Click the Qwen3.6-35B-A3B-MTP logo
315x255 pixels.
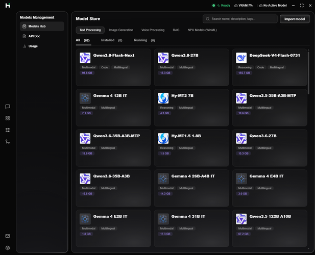point(85,138)
